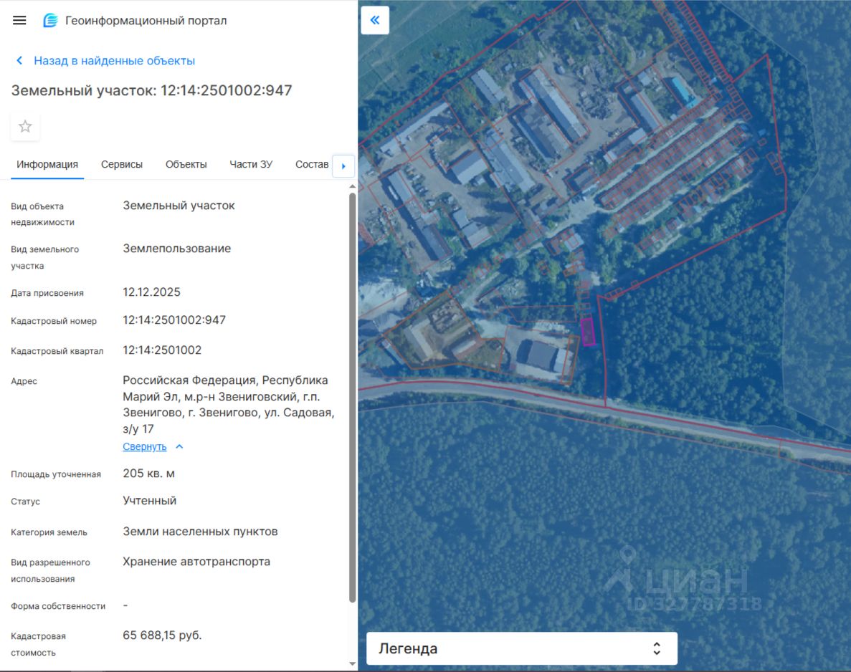851x672 pixels.
Task: Click the Геоинформационный портал logo icon
Action: coord(50,21)
